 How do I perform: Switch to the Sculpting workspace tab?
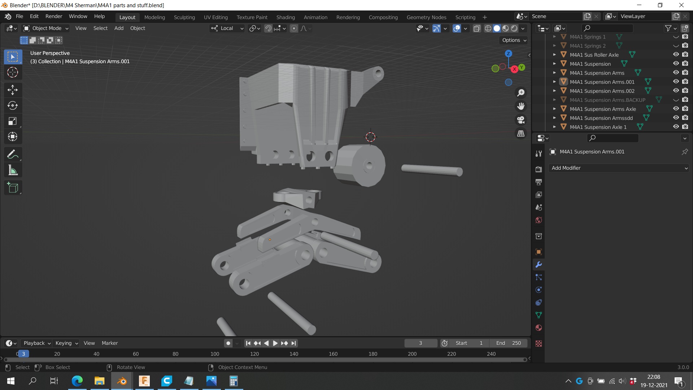pyautogui.click(x=184, y=17)
